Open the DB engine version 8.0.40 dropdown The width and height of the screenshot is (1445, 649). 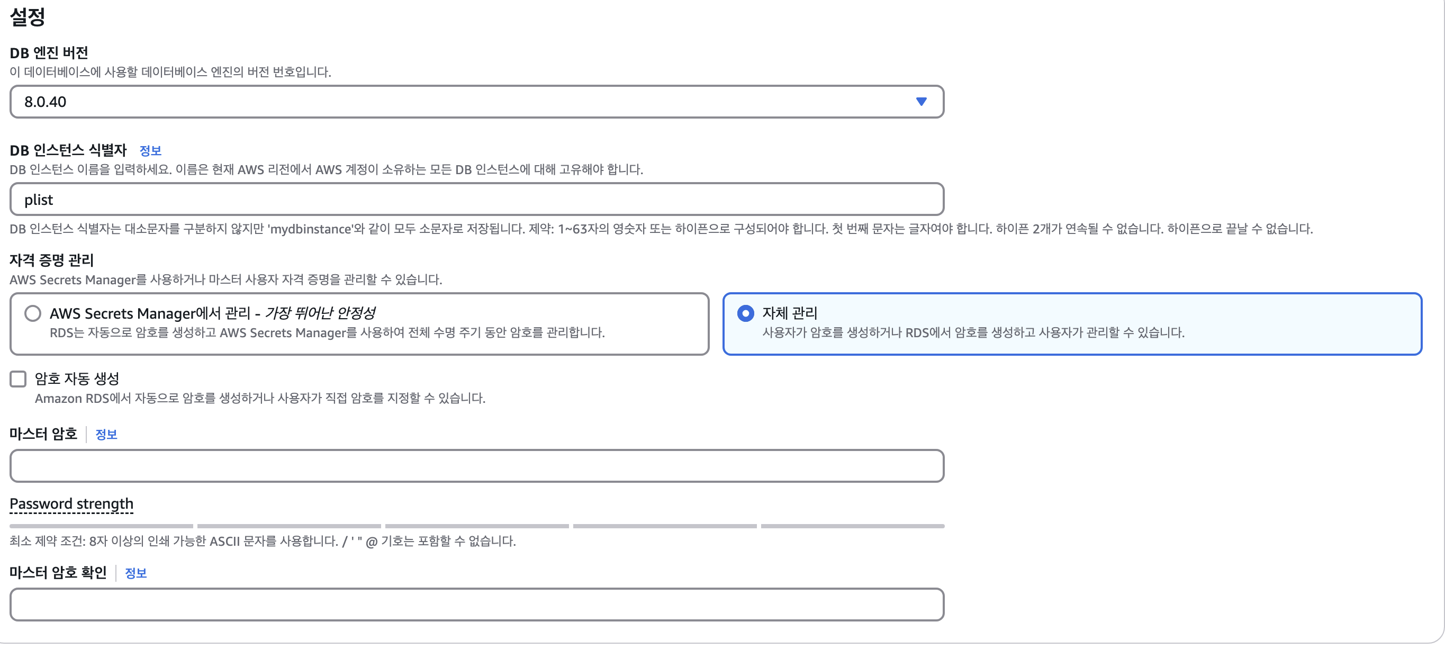[477, 102]
